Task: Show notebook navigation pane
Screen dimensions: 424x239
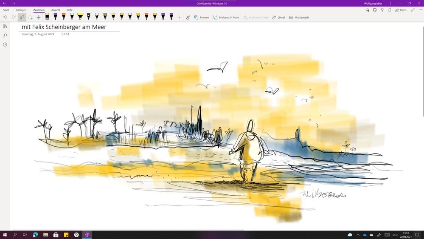Action: (x=5, y=26)
